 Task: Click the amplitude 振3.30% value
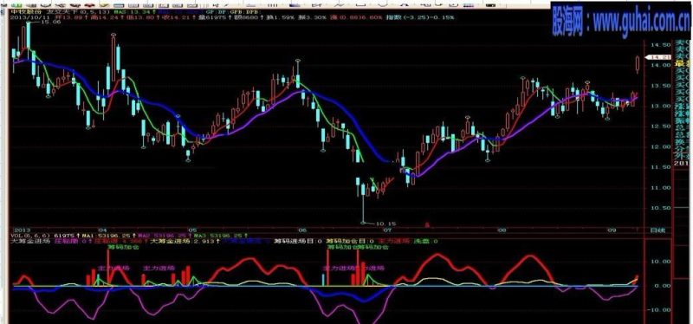312,17
